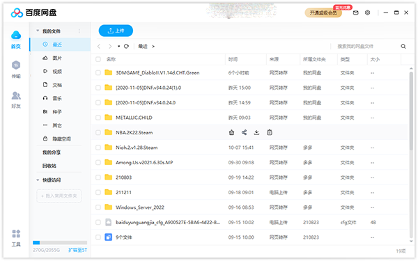Open the 210803 folder name
The image size is (418, 261).
click(124, 177)
